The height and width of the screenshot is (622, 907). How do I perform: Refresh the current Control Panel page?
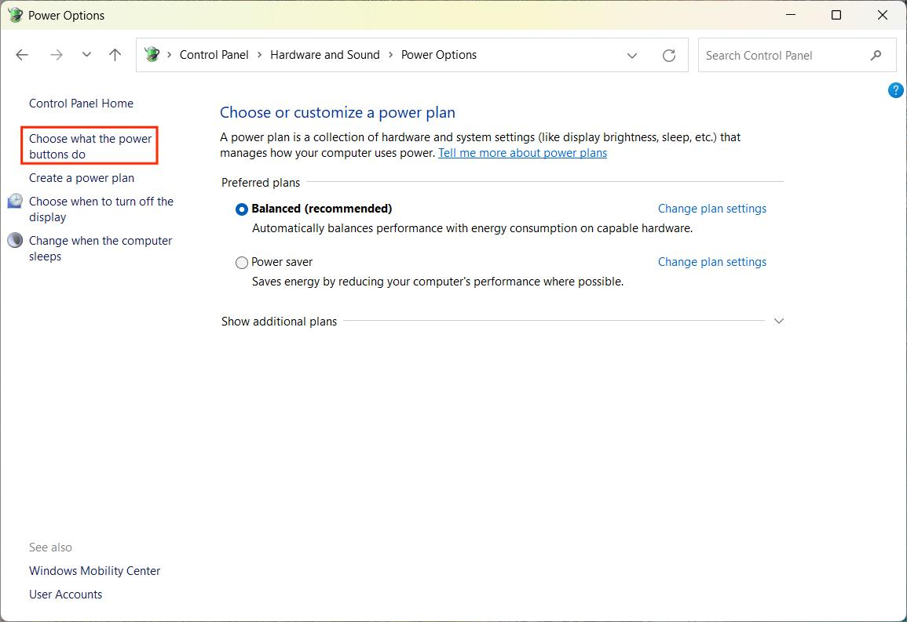668,55
